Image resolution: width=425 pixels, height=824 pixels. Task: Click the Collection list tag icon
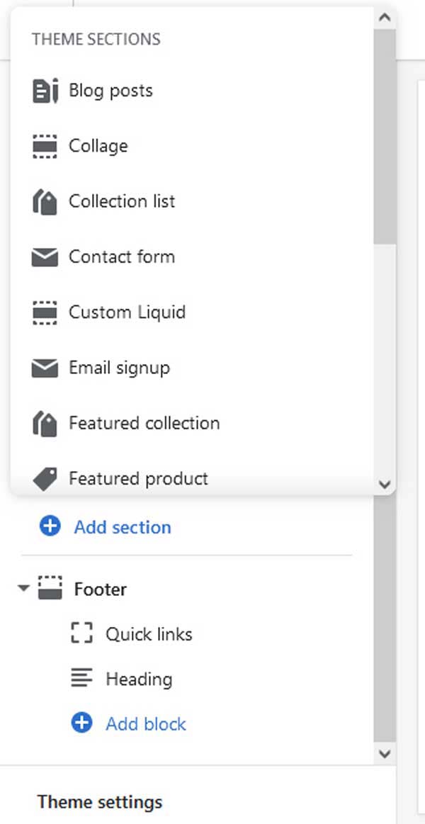point(45,202)
